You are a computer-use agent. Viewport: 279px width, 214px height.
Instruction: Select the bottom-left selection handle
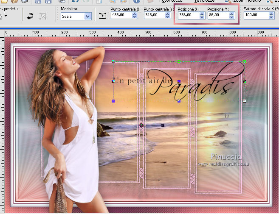(x=113, y=101)
